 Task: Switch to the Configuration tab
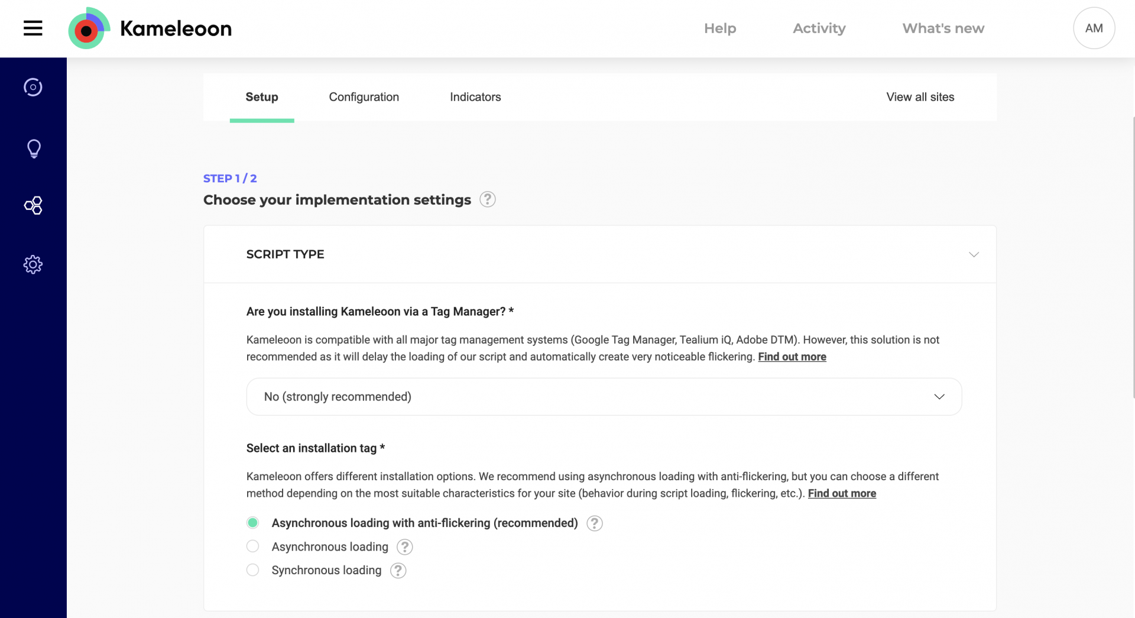pyautogui.click(x=364, y=97)
